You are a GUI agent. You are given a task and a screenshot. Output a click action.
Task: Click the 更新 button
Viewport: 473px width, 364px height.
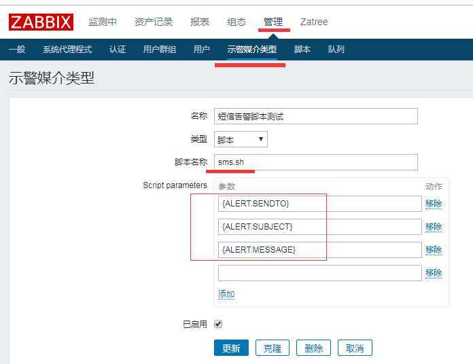231,348
